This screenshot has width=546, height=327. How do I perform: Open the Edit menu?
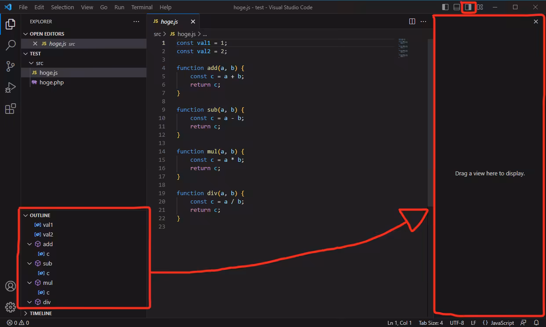pos(39,7)
